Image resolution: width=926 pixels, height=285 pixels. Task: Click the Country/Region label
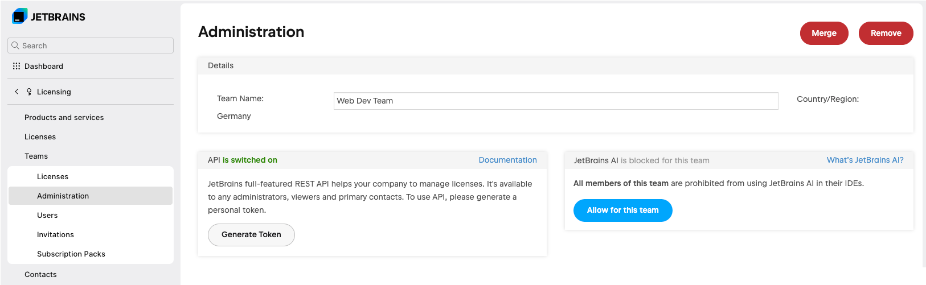(827, 99)
